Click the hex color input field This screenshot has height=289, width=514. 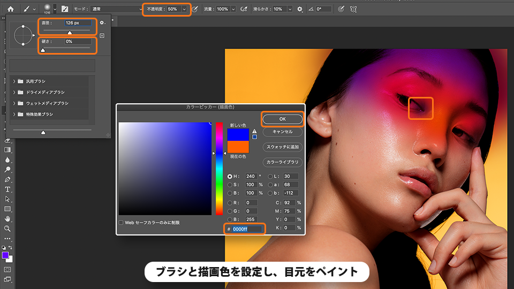pos(247,229)
